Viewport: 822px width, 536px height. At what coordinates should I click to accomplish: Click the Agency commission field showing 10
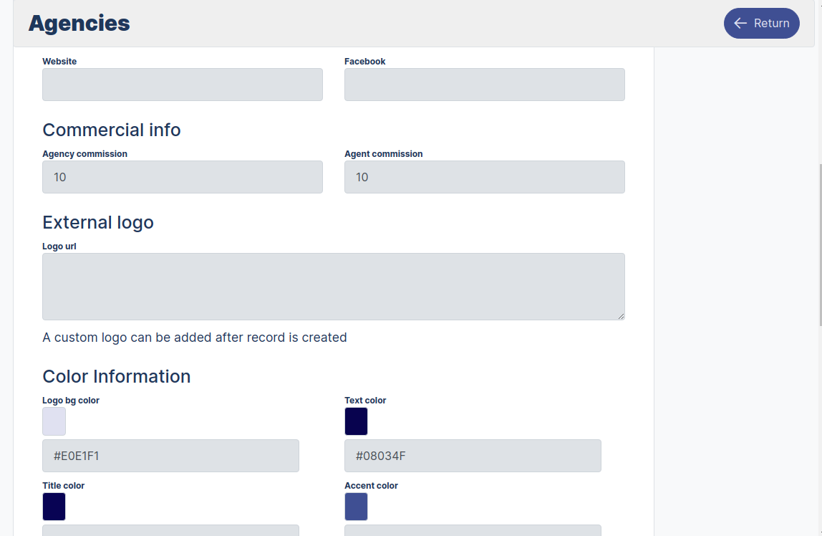[x=182, y=176]
